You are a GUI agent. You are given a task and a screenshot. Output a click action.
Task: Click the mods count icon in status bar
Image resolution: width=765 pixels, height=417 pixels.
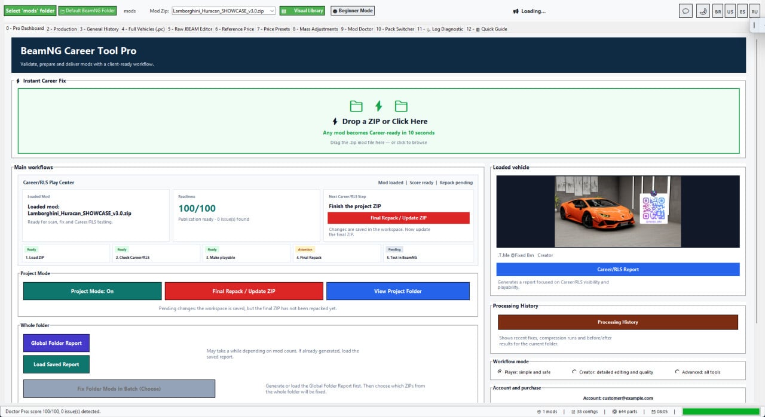point(539,412)
